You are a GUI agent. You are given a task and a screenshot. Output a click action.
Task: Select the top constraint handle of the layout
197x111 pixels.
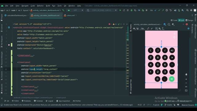click(161, 47)
